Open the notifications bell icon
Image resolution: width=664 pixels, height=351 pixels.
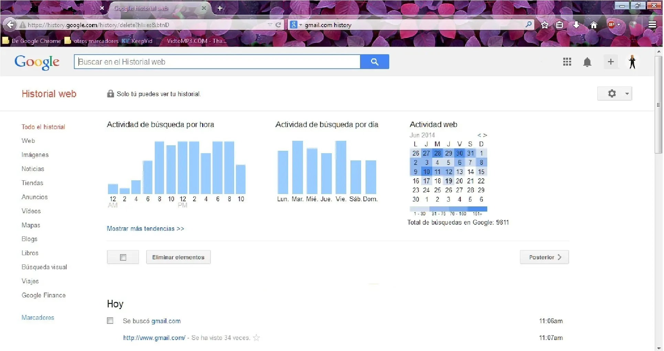click(x=587, y=62)
